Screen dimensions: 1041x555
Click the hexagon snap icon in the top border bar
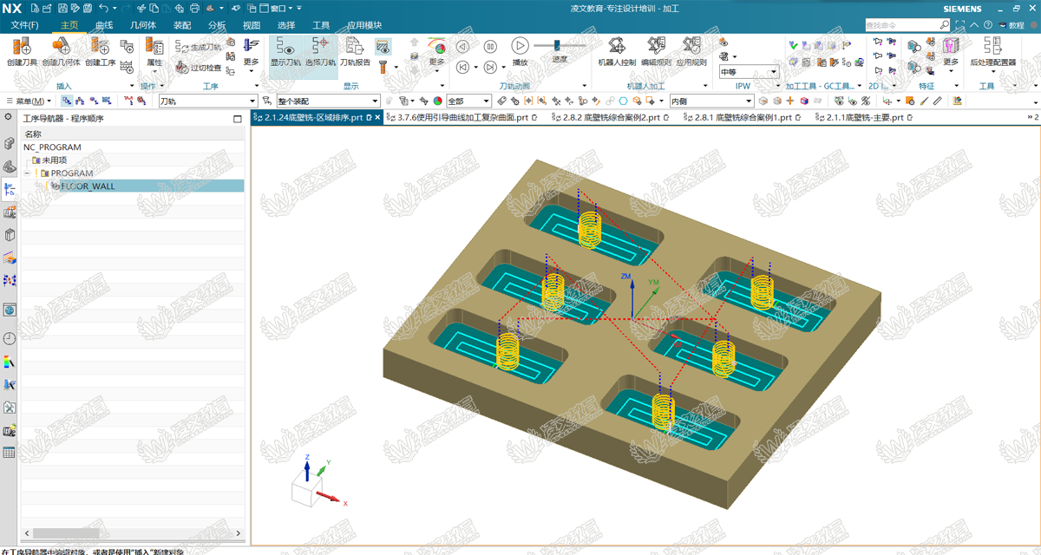tap(623, 101)
